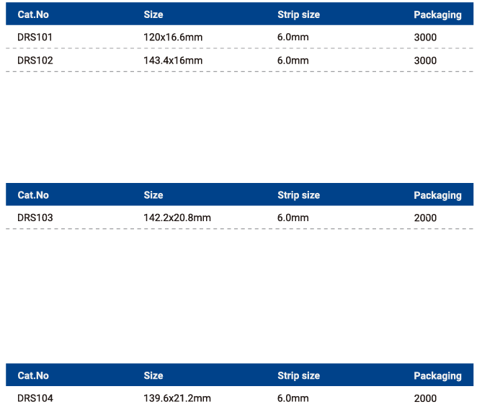
Task: Click the DRS103 packaging value 2000
Action: tap(425, 218)
